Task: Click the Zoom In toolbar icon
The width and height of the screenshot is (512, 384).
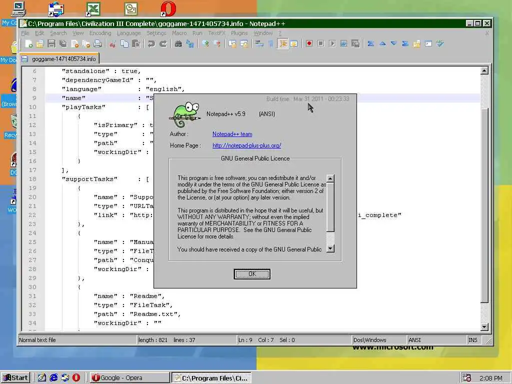Action: [205, 44]
